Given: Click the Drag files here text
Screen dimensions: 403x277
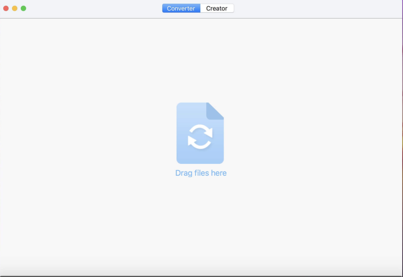Looking at the screenshot, I should [201, 173].
